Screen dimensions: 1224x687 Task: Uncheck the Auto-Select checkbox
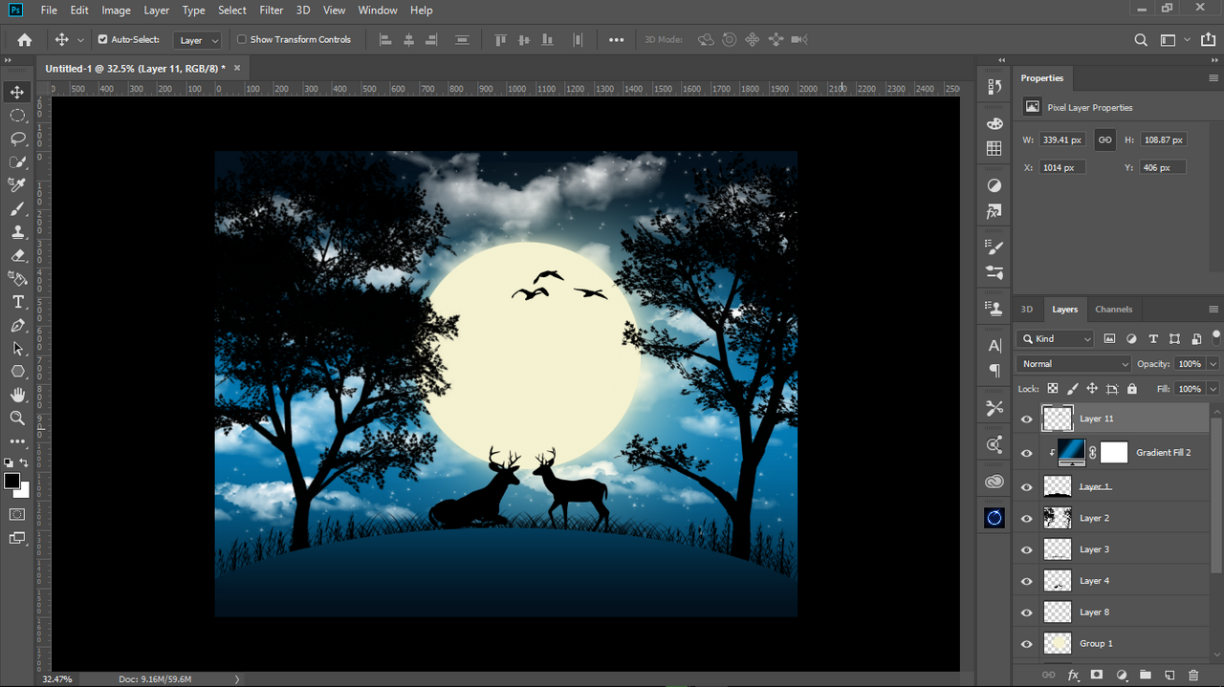[103, 39]
